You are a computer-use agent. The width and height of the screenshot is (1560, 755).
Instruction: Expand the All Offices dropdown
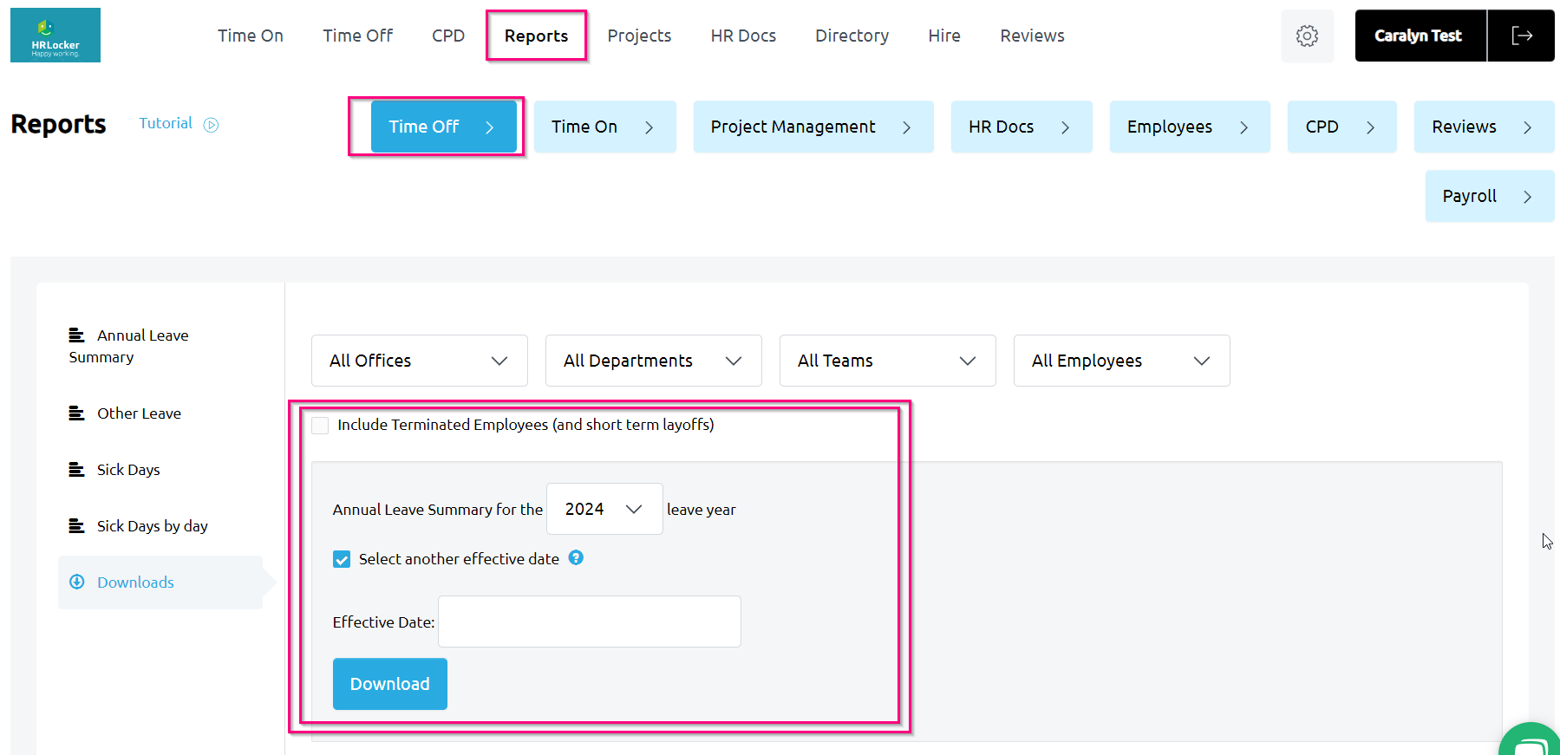(x=419, y=361)
